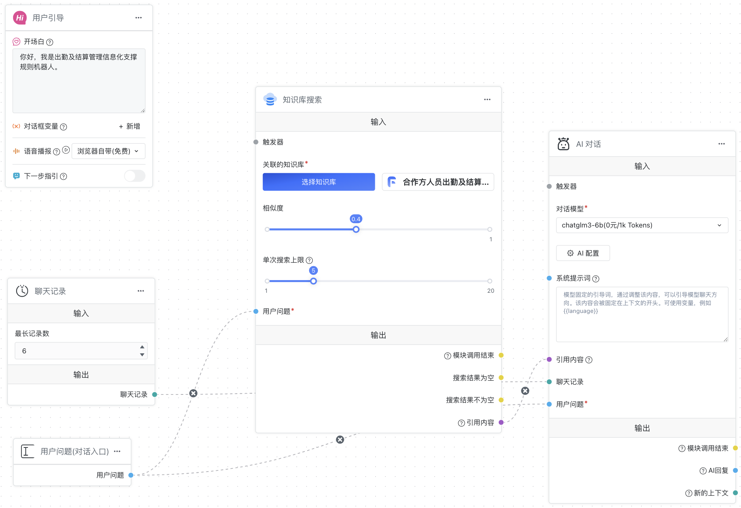Increase 最长记录数 using the up arrow
Screen dimensions: 741x508
(142, 347)
